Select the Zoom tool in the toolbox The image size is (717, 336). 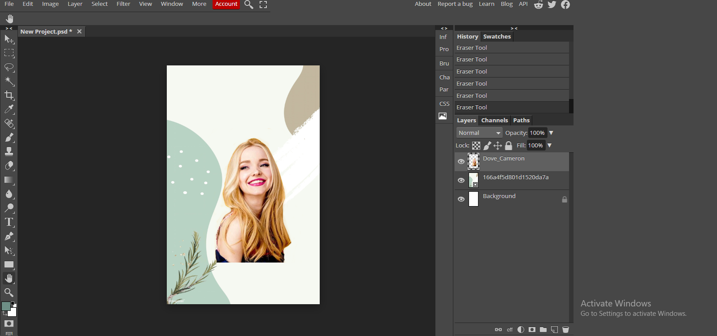click(9, 293)
